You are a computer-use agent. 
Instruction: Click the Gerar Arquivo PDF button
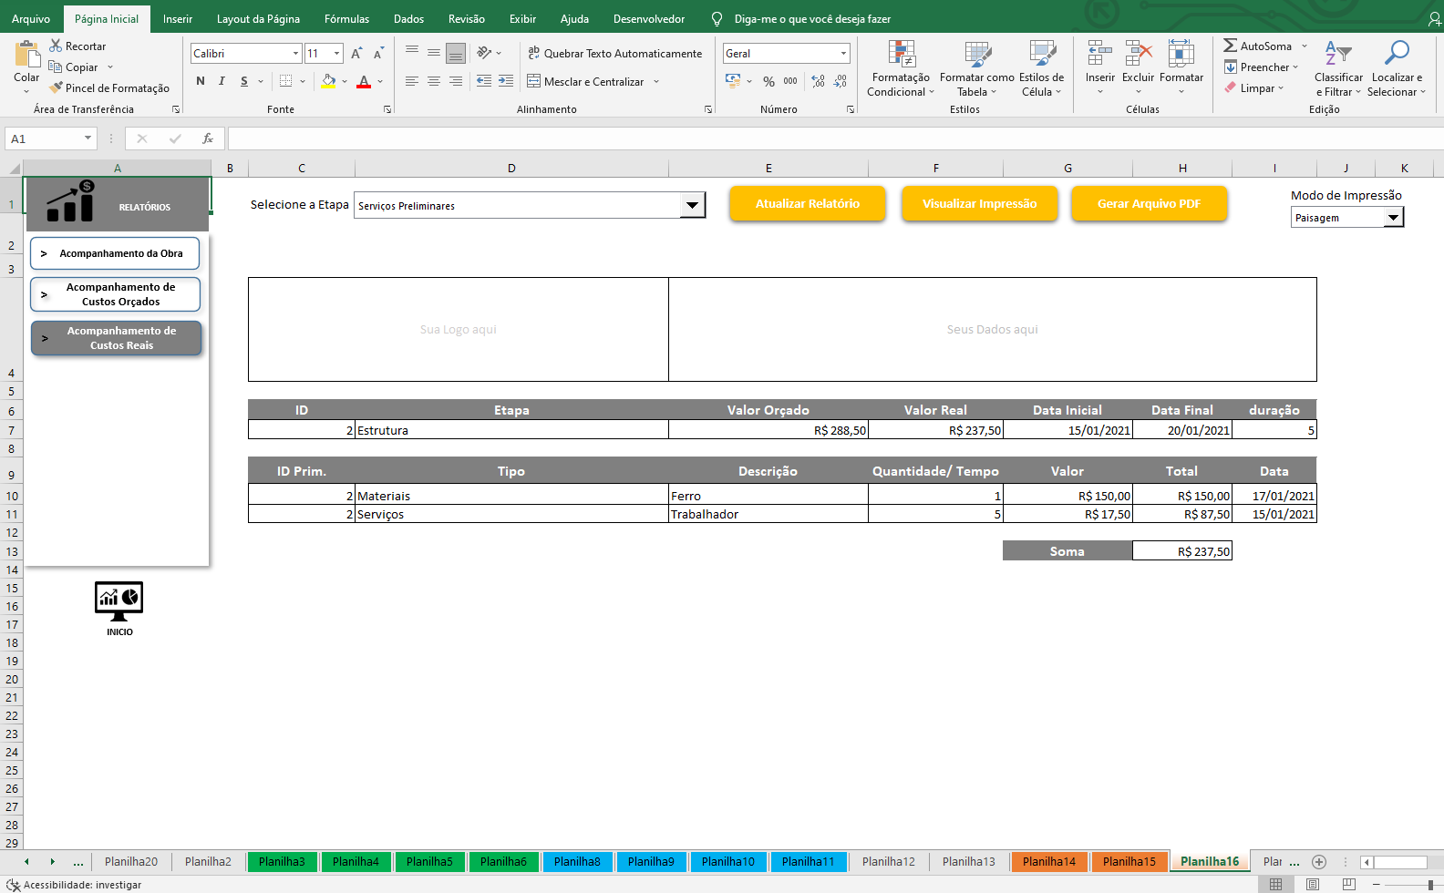pos(1149,204)
